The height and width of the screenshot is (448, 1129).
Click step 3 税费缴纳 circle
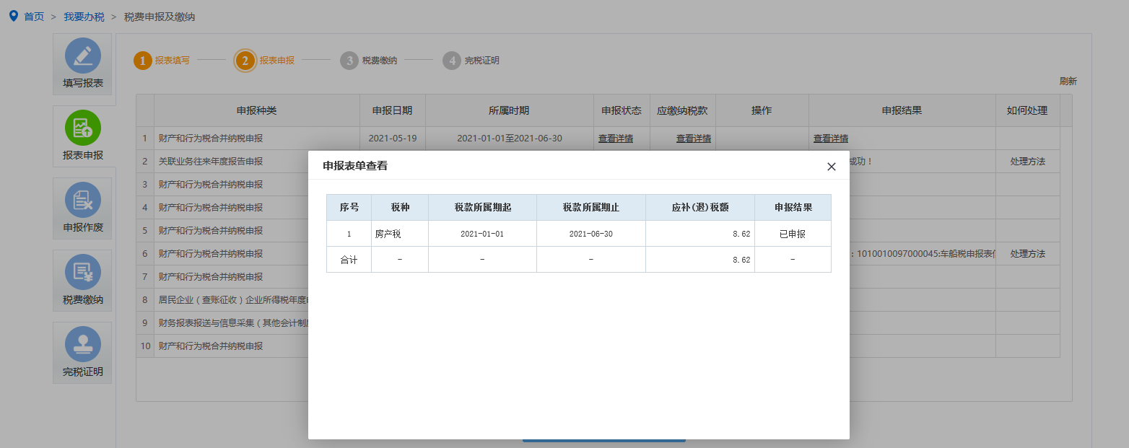coord(349,61)
